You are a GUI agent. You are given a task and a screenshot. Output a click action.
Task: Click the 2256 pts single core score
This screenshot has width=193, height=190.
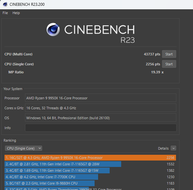[153, 64]
